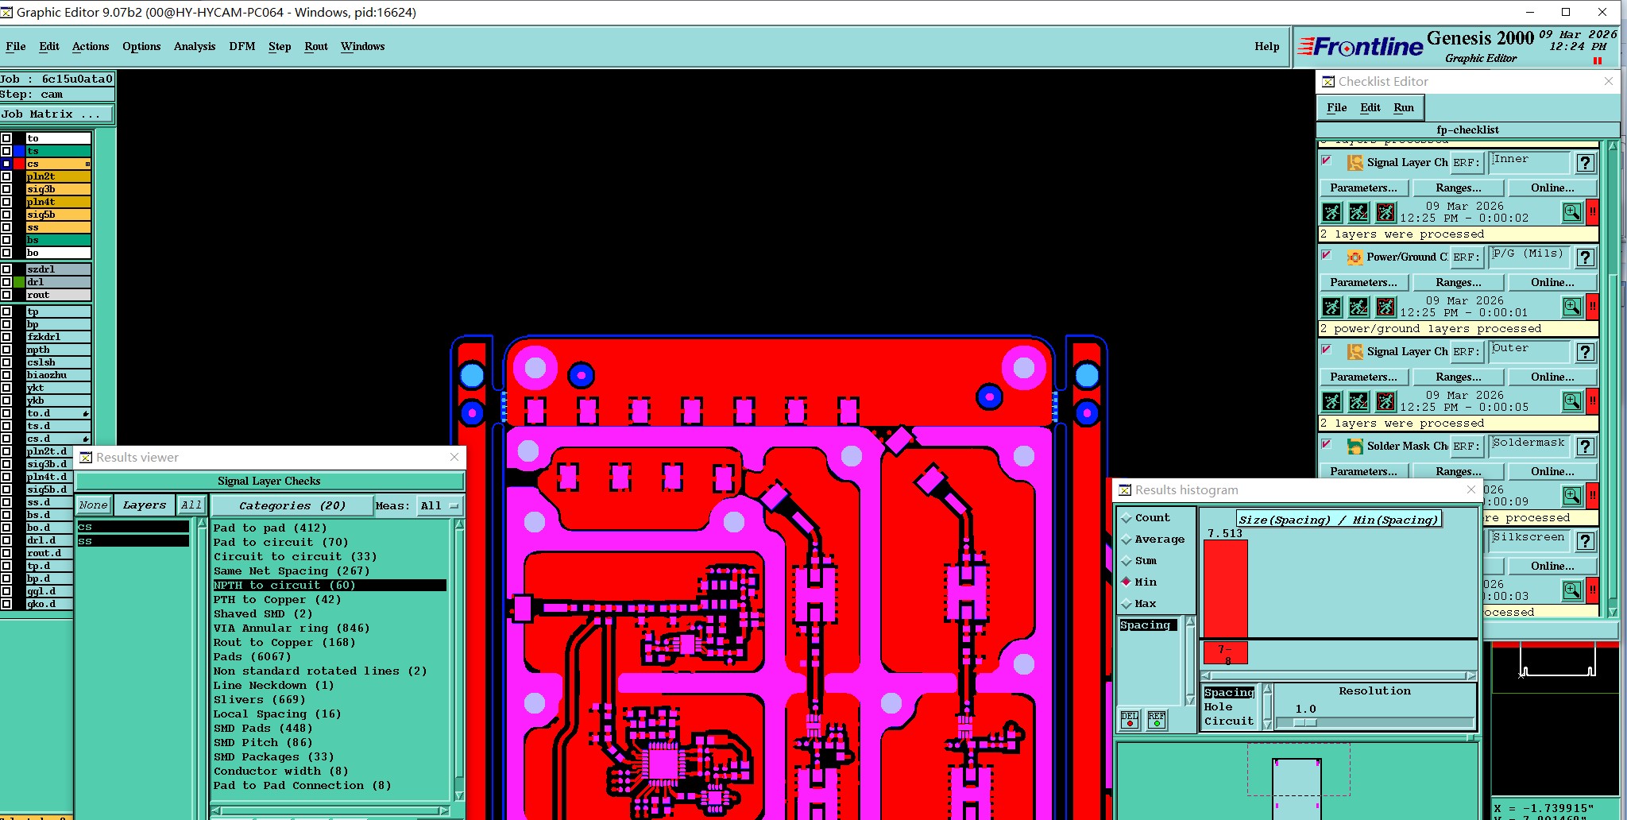This screenshot has width=1627, height=820.
Task: Open the Meas: All dropdown
Action: coord(440,505)
